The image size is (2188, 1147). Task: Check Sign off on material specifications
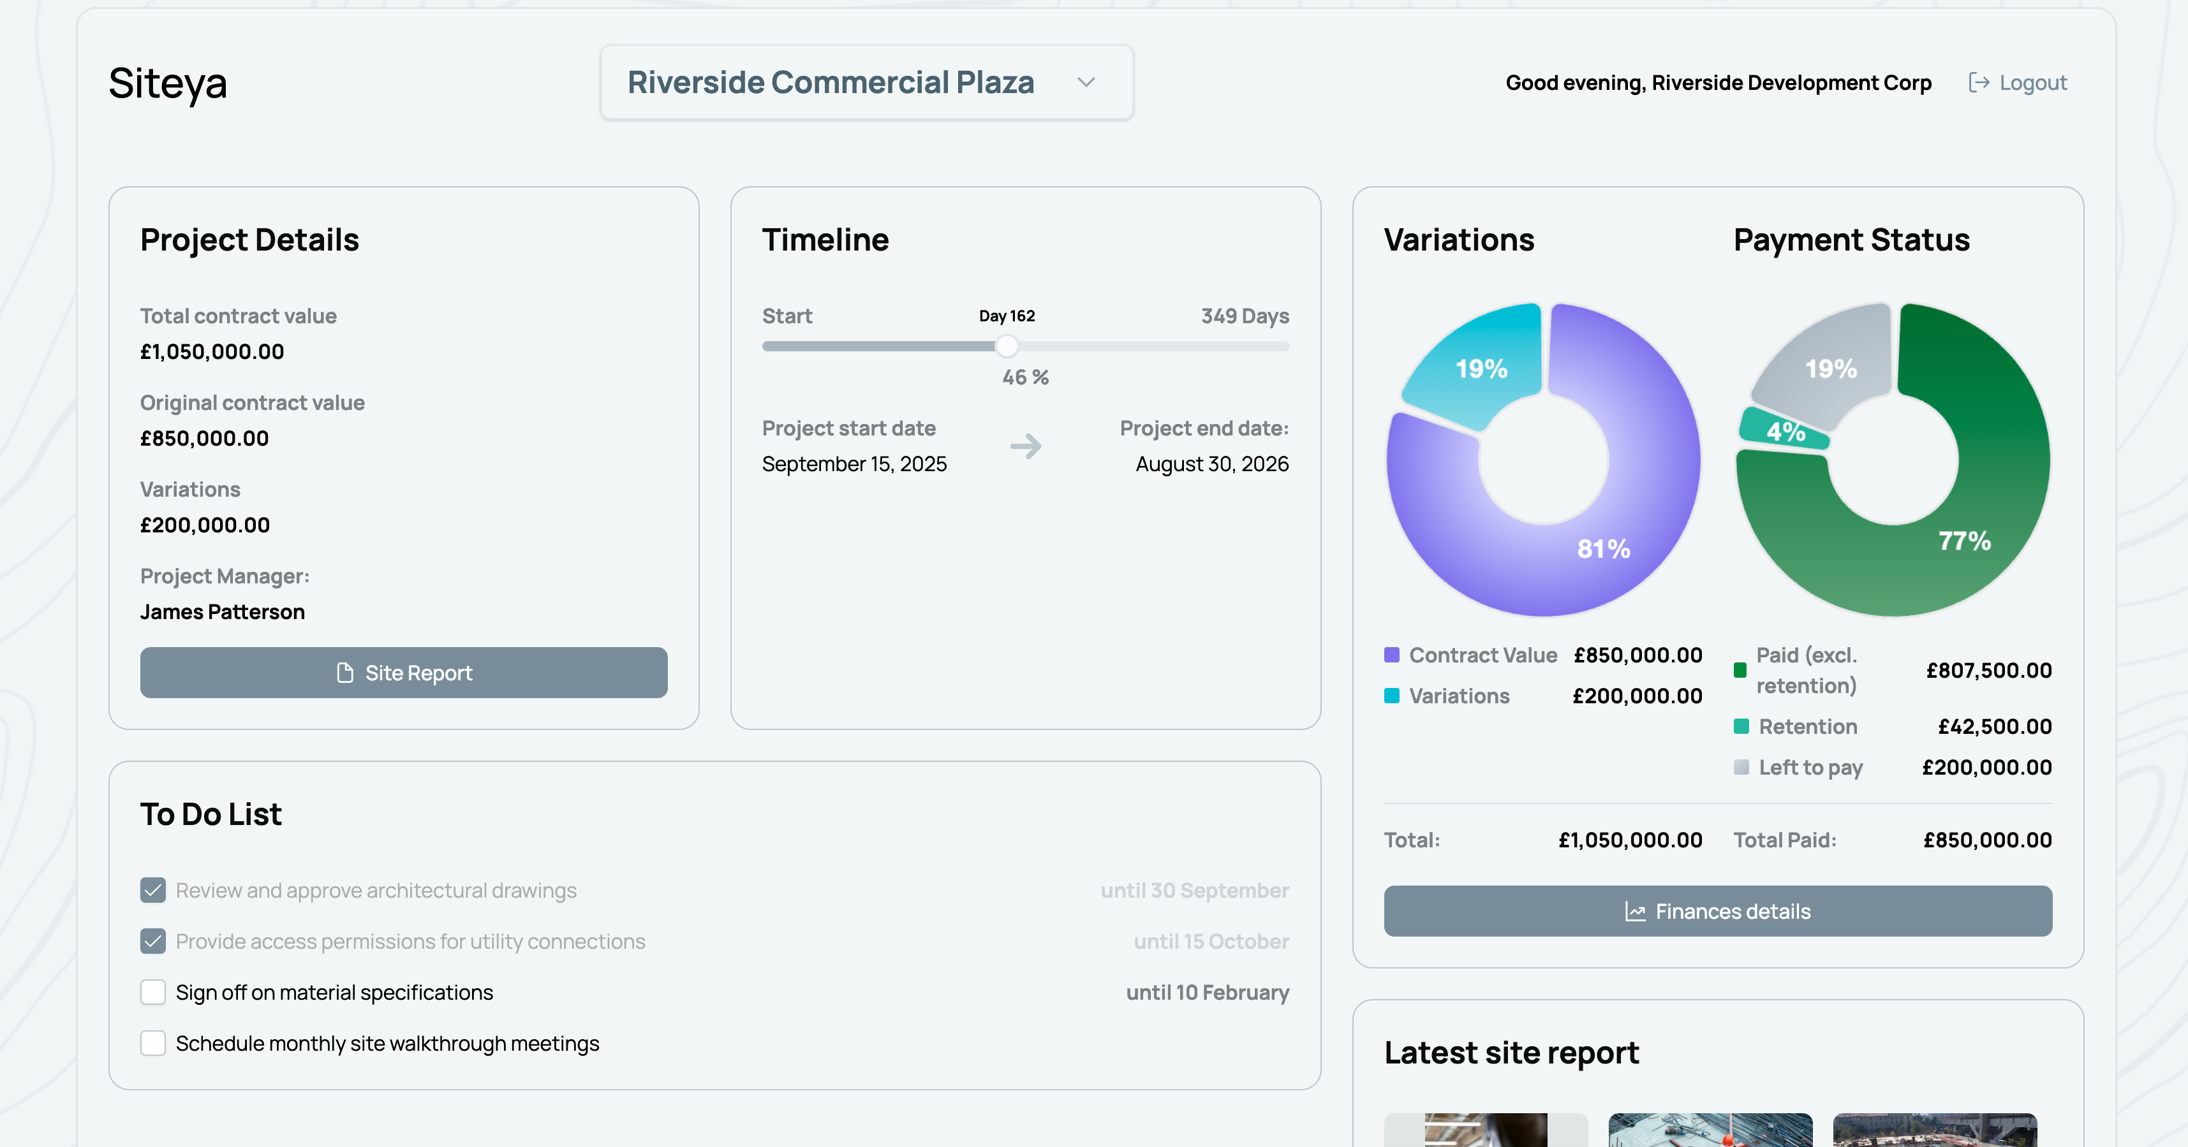[x=153, y=991]
